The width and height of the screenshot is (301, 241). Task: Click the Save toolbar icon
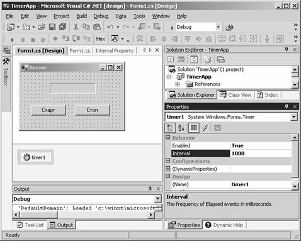click(x=52, y=27)
